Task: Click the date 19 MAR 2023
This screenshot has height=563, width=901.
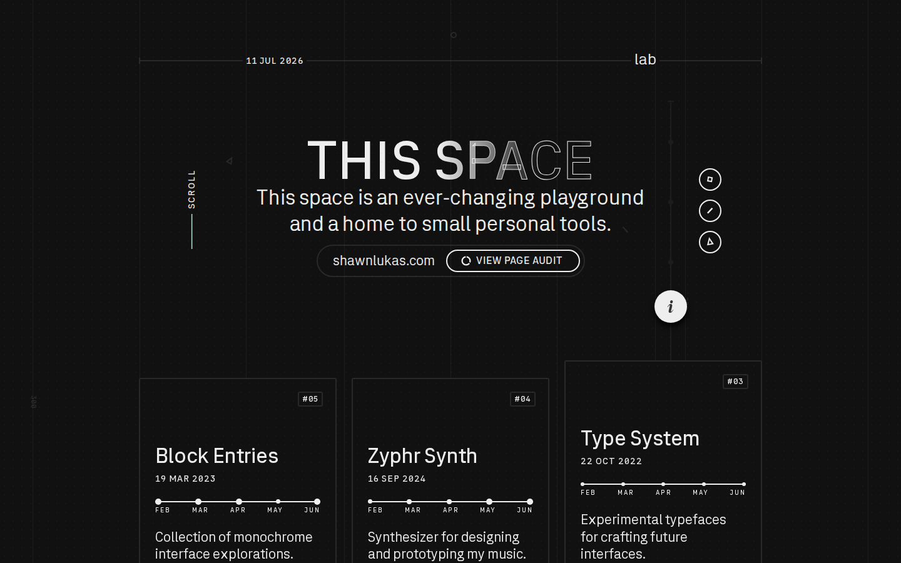Action: 185,479
